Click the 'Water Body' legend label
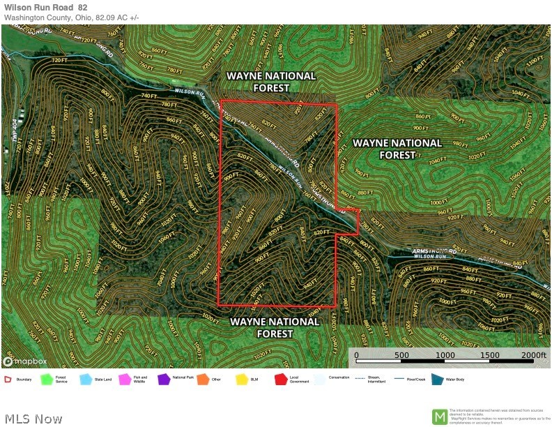Image resolution: width=552 pixels, height=427 pixels. [x=455, y=380]
